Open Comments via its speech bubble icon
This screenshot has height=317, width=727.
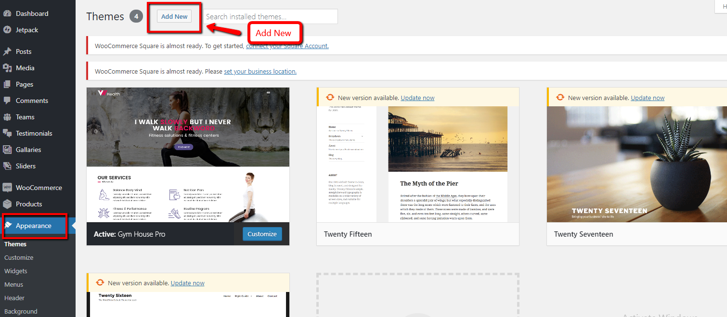pyautogui.click(x=7, y=101)
